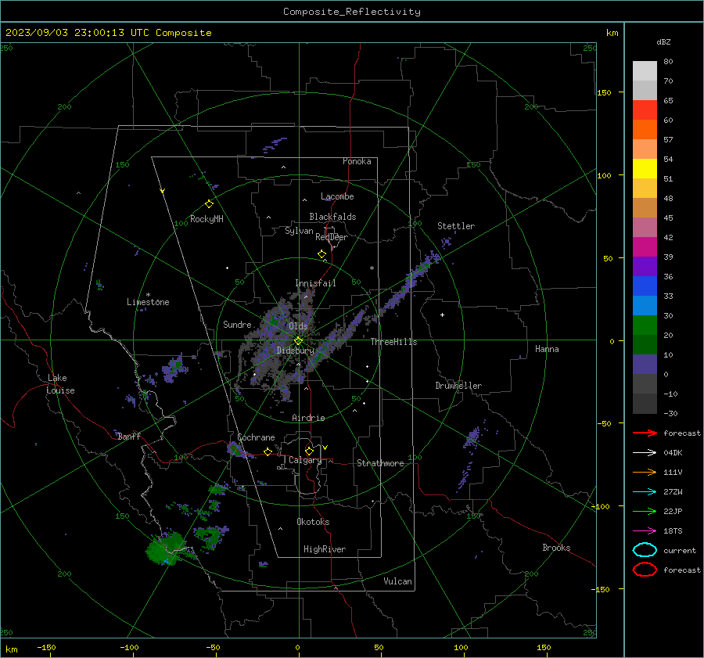Click the red forecast ellipse legend icon
Image resolution: width=704 pixels, height=658 pixels.
pyautogui.click(x=645, y=570)
